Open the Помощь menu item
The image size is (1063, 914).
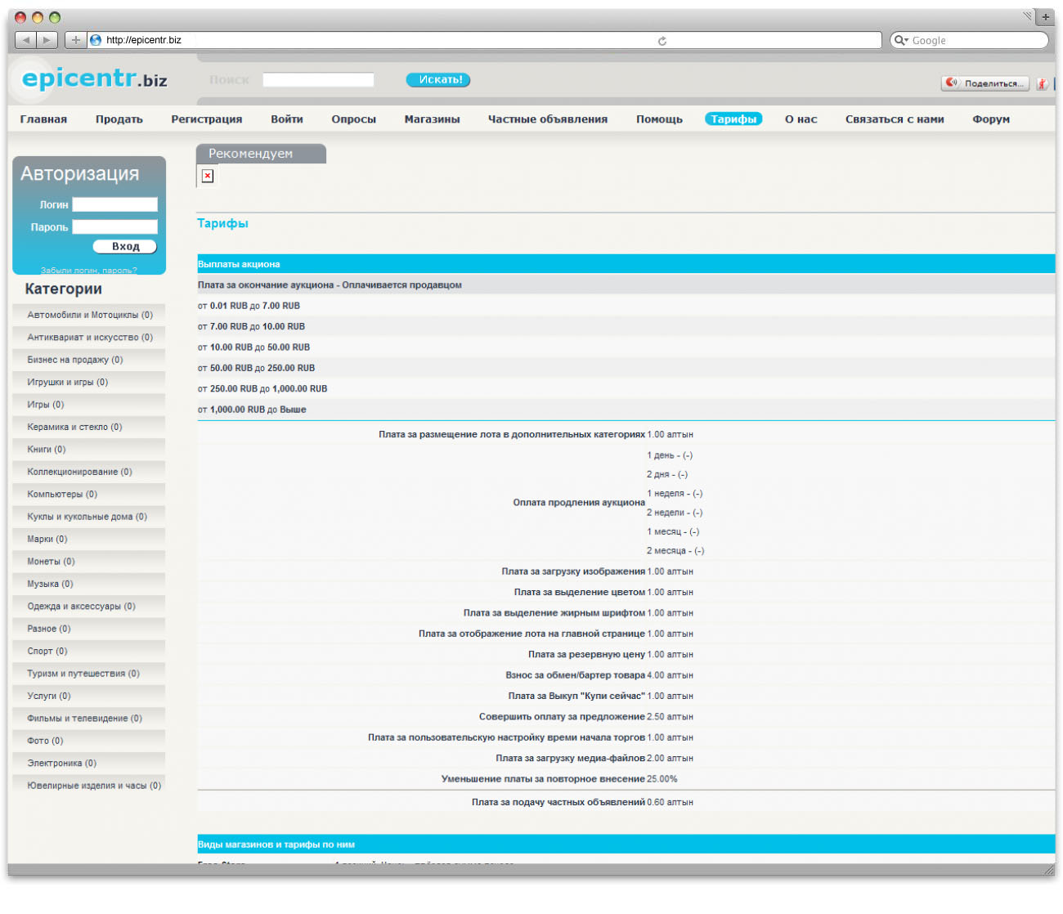[x=660, y=119]
